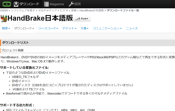Follow the 変換 breadcrumb link

pyautogui.click(x=74, y=11)
